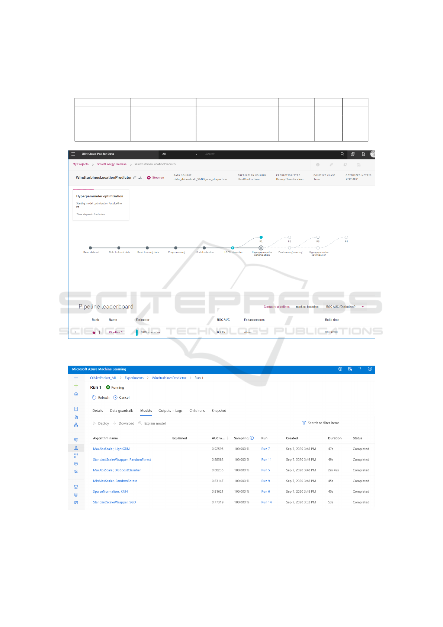Open the MaxAbsScaler, LightGBM model link
The image size is (443, 627).
(111, 449)
